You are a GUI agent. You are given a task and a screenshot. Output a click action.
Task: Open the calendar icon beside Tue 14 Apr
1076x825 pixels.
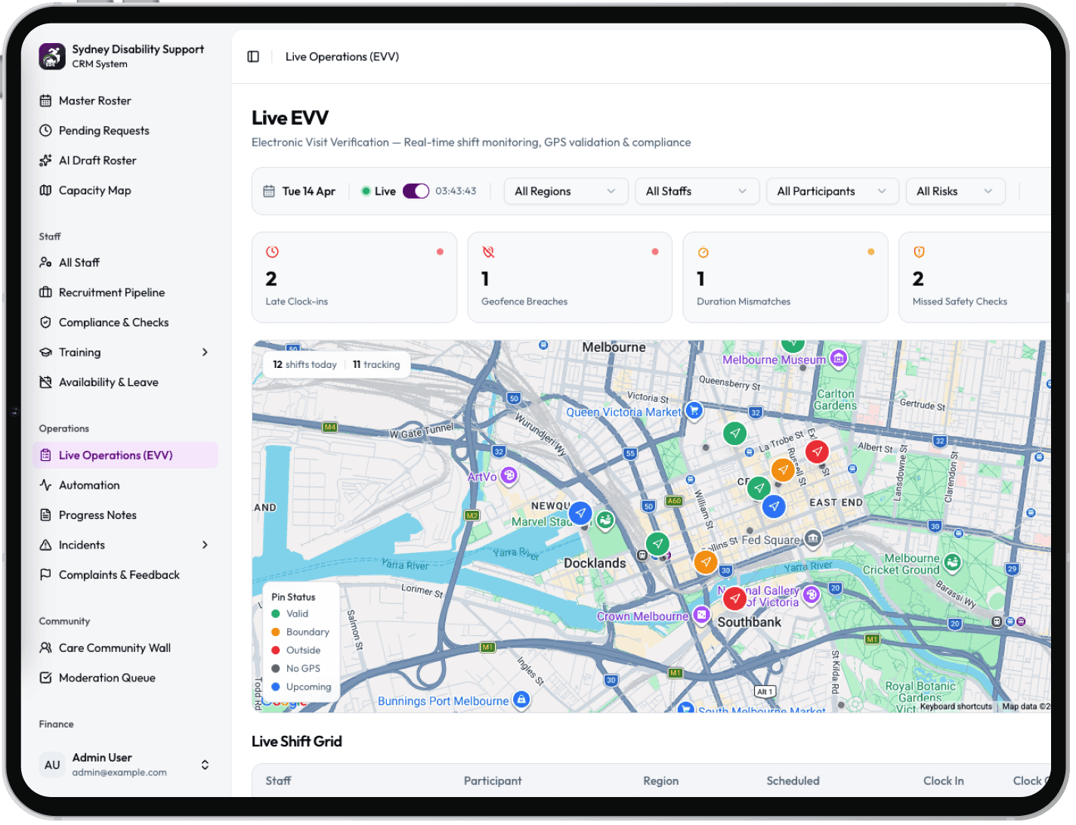click(269, 191)
